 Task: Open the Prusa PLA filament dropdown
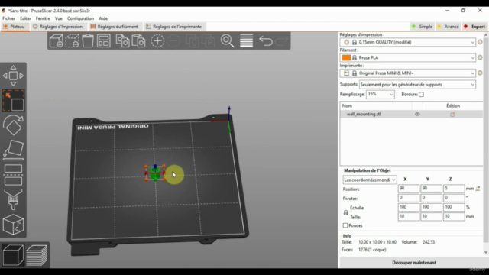coord(408,58)
